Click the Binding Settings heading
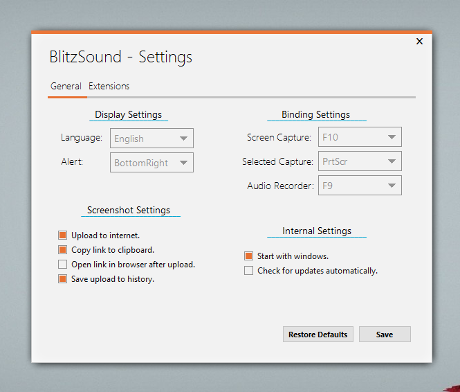 [315, 114]
